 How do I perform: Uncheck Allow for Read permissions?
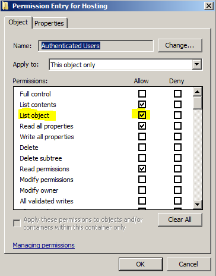point(142,169)
